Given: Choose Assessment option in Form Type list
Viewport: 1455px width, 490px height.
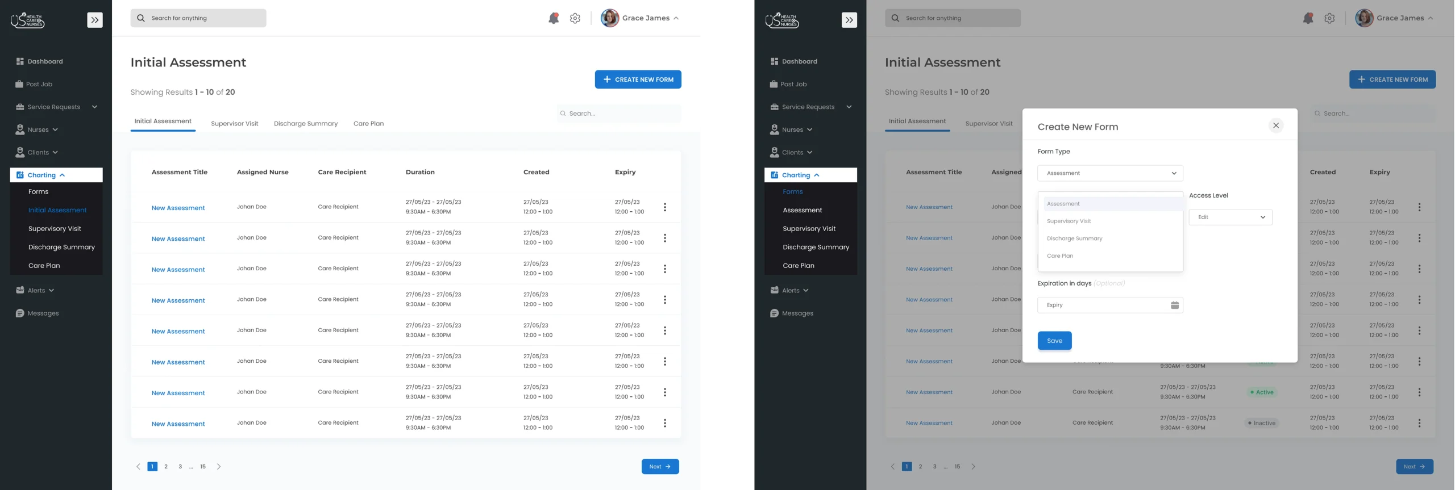Looking at the screenshot, I should pyautogui.click(x=1113, y=204).
